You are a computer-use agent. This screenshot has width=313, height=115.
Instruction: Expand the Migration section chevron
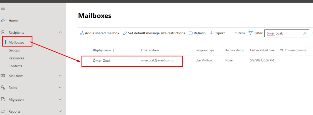coord(60,99)
